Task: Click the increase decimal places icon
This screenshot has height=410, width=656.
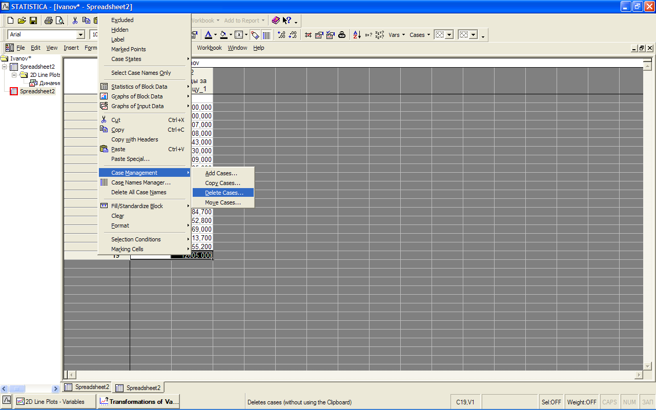Action: point(281,35)
